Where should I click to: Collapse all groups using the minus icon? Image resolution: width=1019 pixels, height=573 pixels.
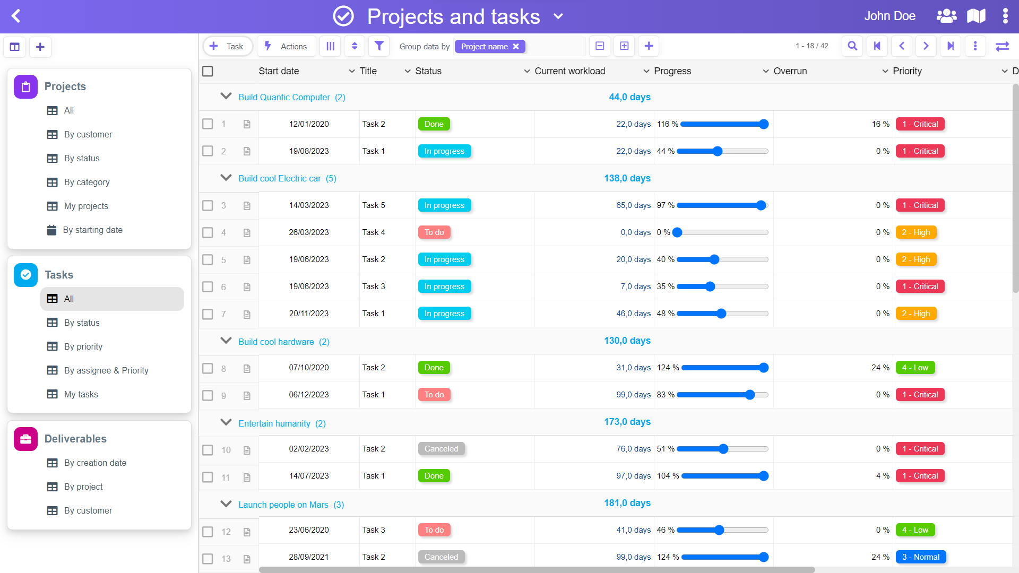(600, 46)
